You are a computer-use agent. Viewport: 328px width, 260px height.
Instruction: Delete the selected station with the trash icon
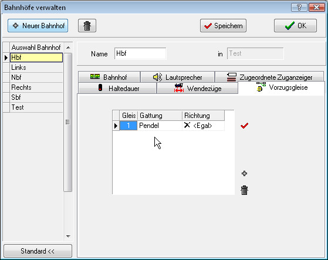point(87,26)
